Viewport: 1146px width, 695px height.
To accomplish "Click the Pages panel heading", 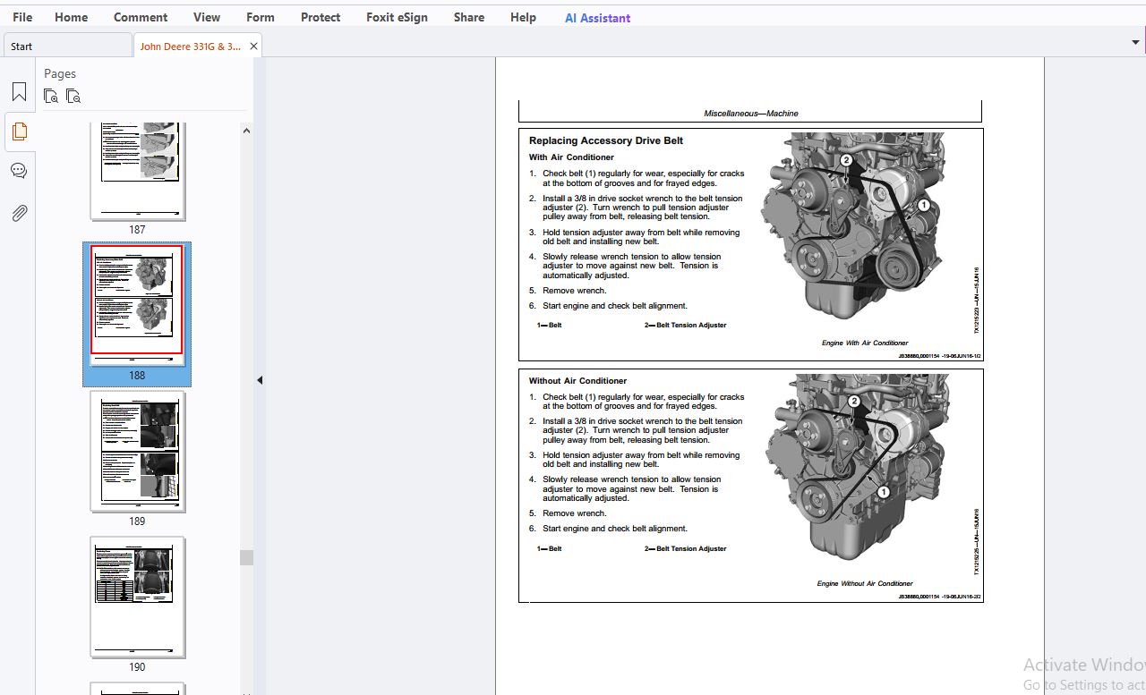I will pos(60,73).
